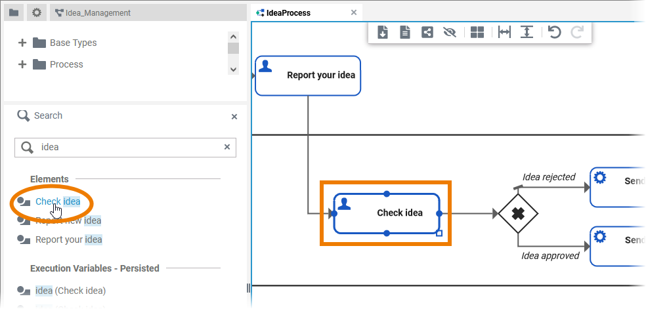The height and width of the screenshot is (309, 646).
Task: Click the download/export diagram toolbar icon
Action: click(x=383, y=32)
